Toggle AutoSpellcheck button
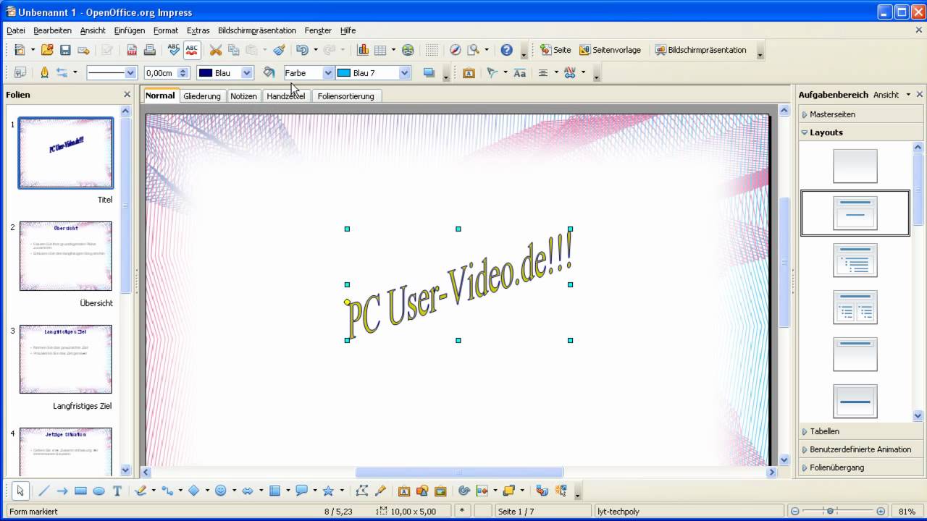 191,50
